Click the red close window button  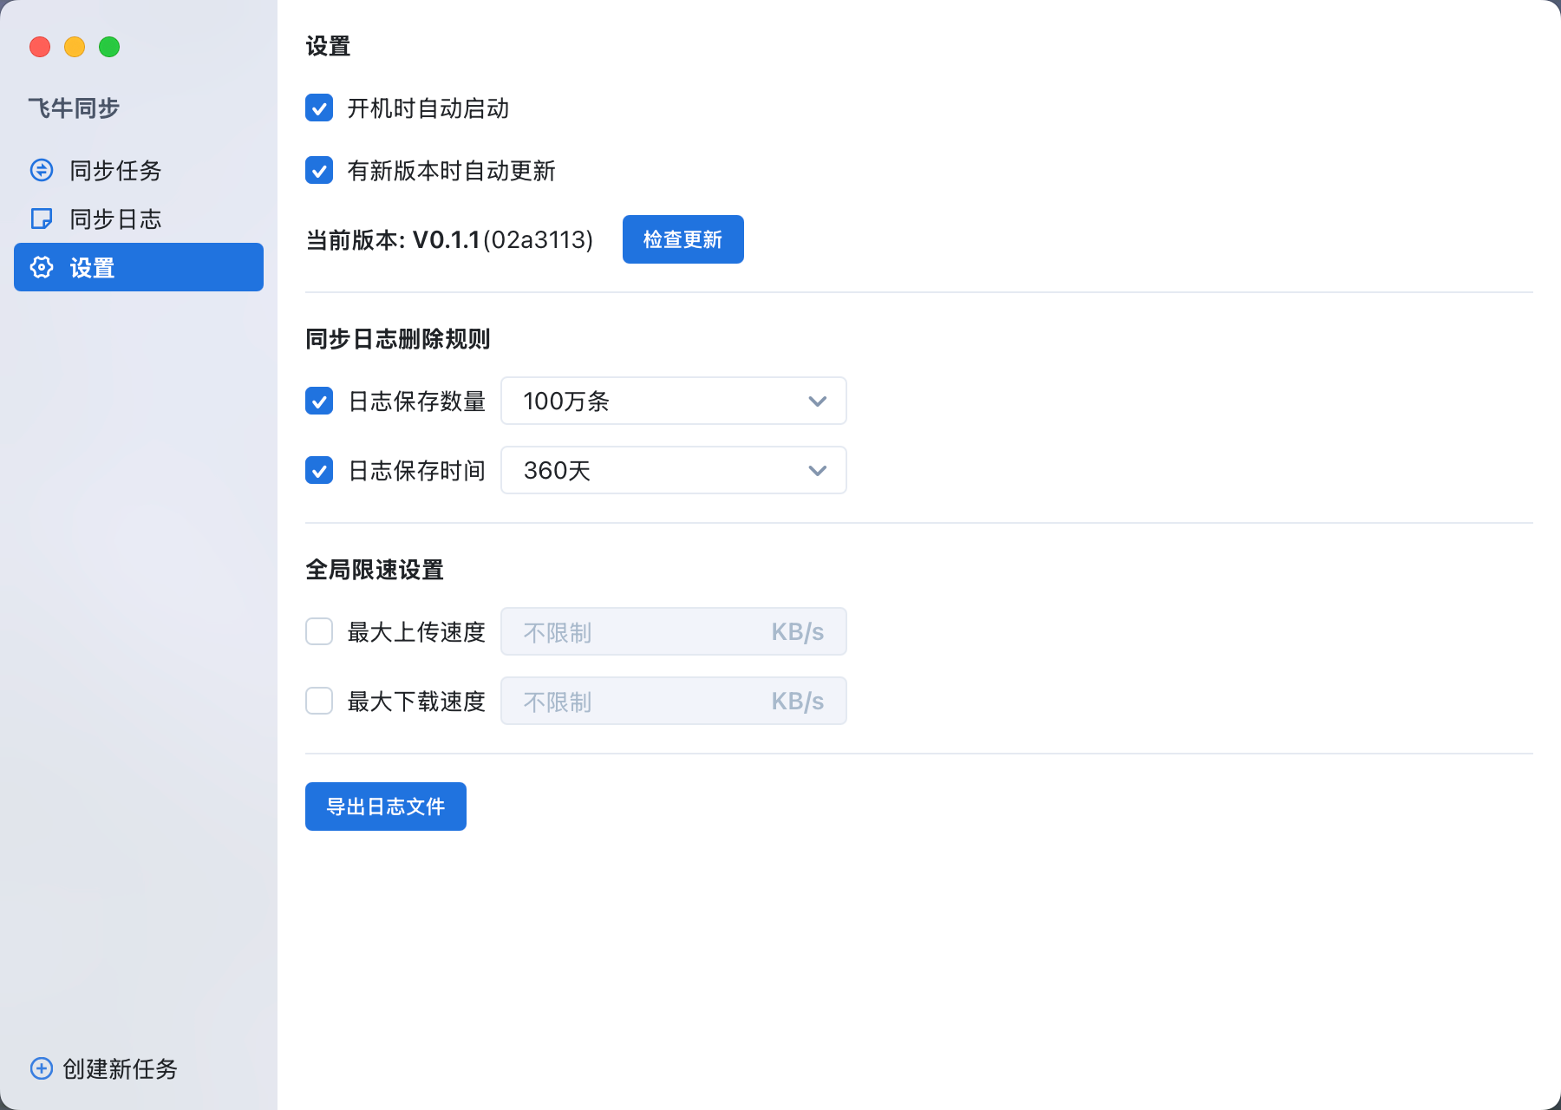point(40,47)
